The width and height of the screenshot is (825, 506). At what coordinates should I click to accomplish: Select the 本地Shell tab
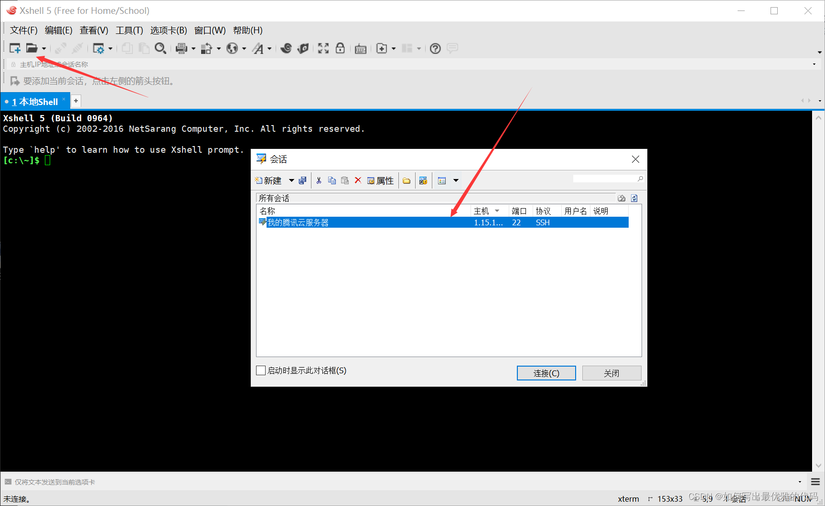35,102
